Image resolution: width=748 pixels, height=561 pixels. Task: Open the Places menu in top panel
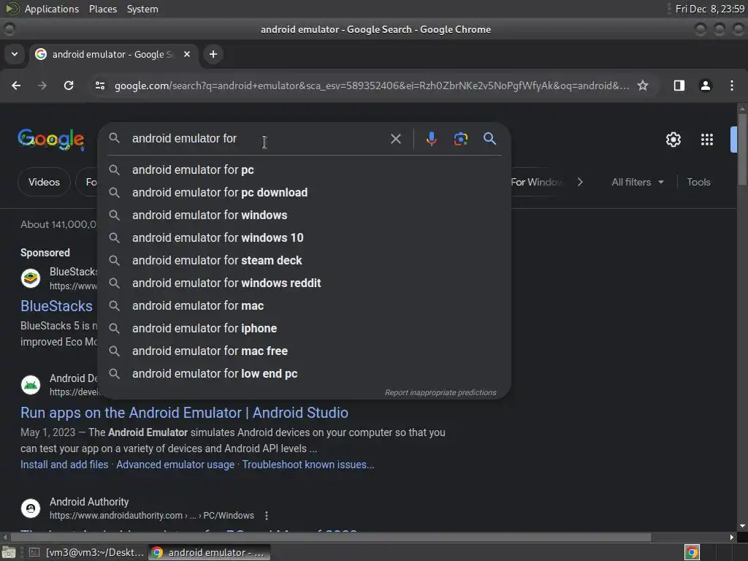pos(103,9)
